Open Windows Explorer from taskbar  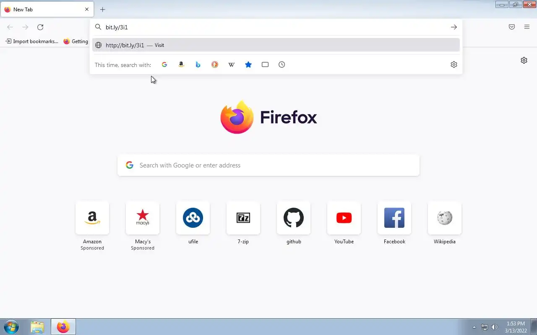coord(37,327)
